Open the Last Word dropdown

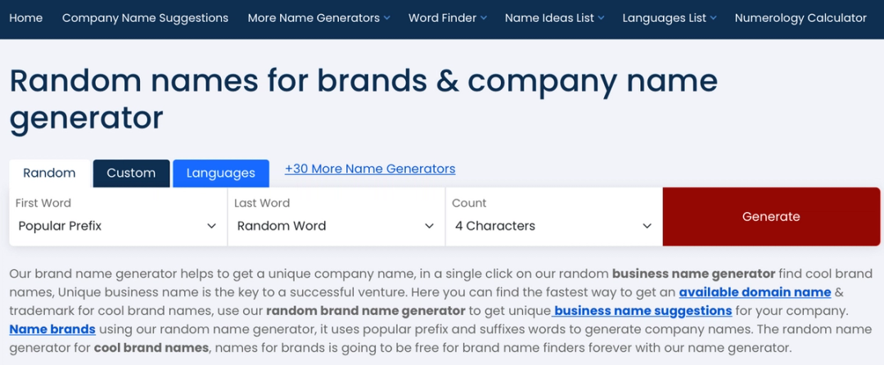(336, 217)
